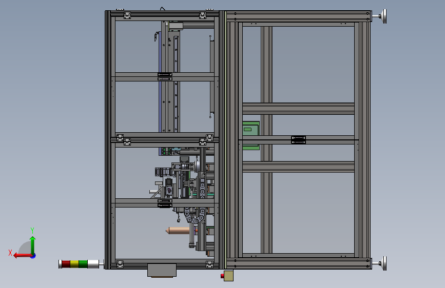Image resolution: width=445 pixels, height=288 pixels.
Task: Click the red X axis arrow of the triad
Action: [22, 256]
